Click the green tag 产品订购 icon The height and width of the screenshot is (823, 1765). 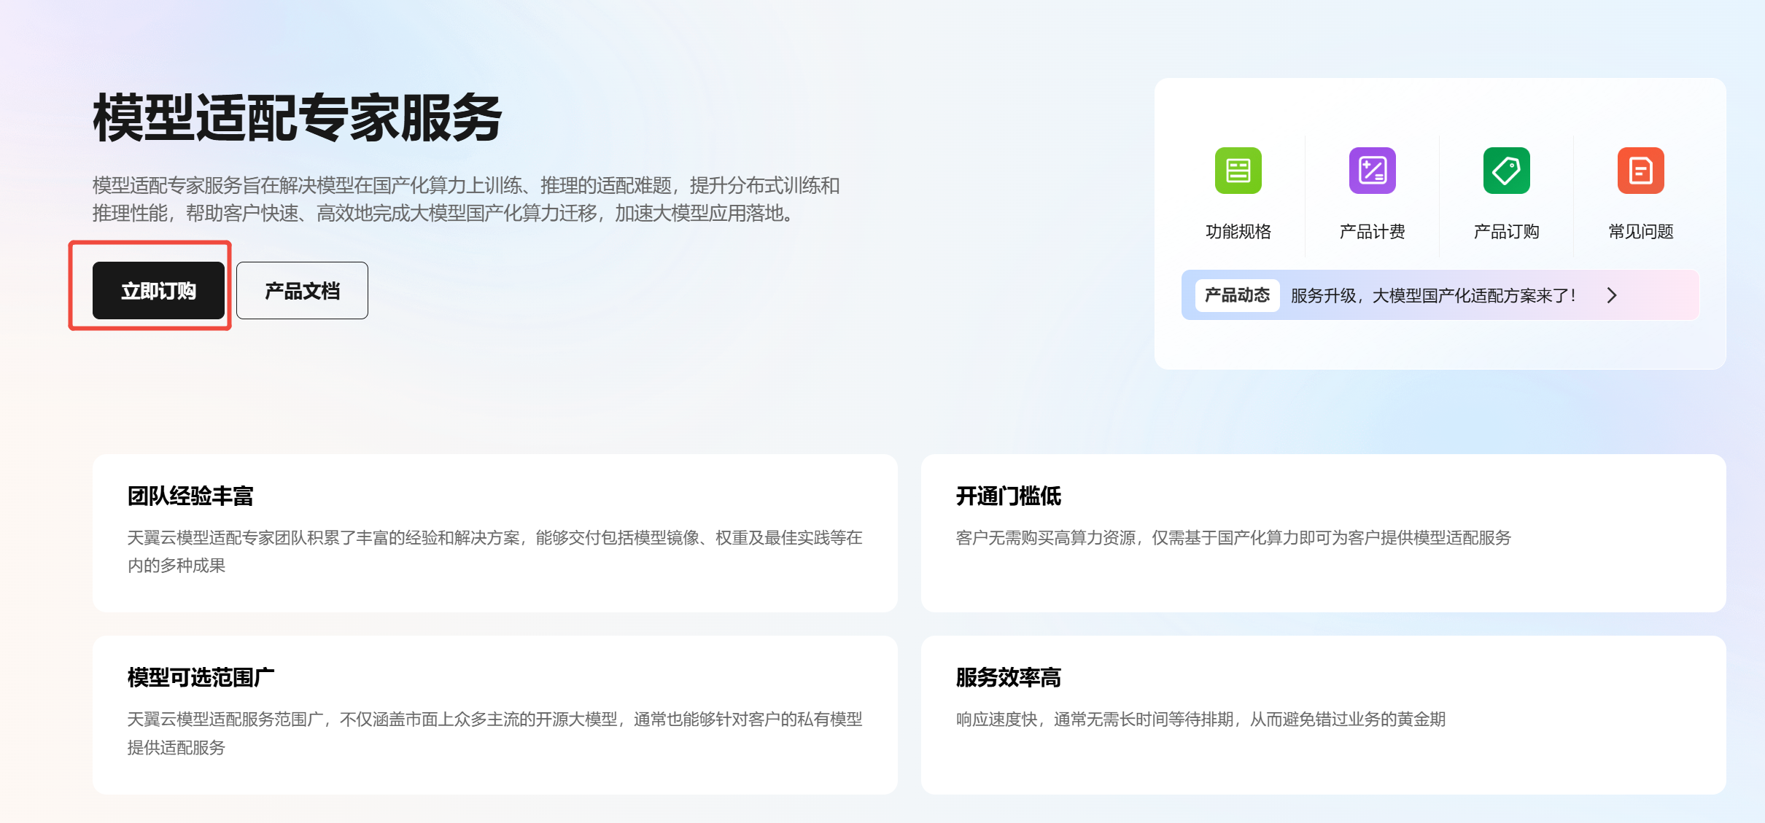pyautogui.click(x=1506, y=171)
